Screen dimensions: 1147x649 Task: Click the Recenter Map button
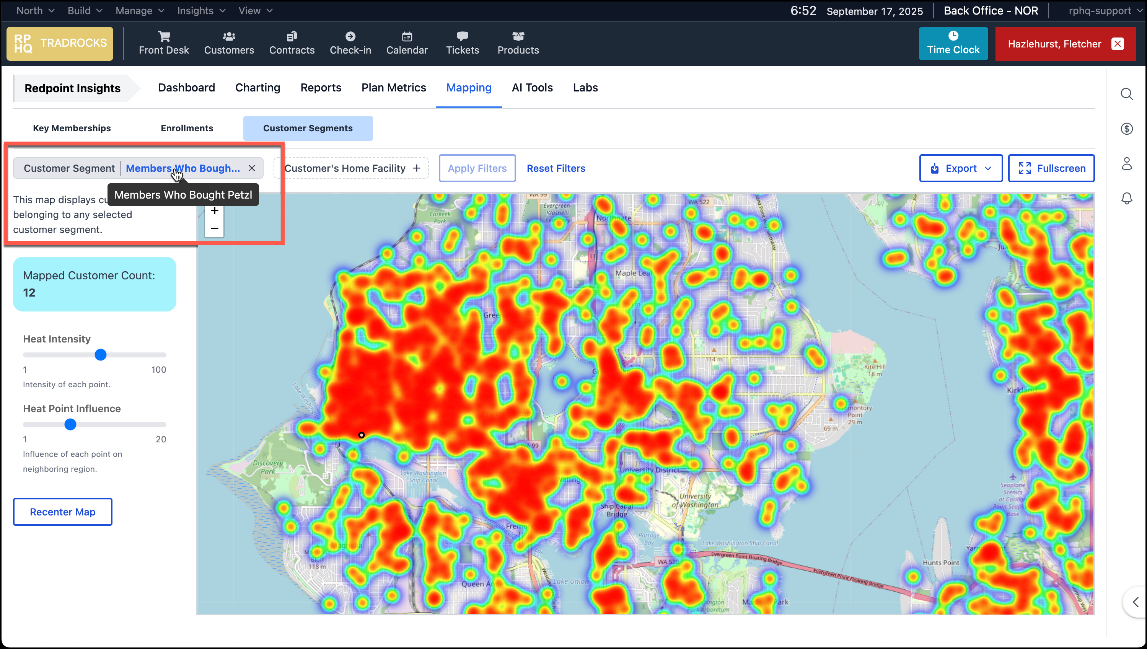point(62,511)
